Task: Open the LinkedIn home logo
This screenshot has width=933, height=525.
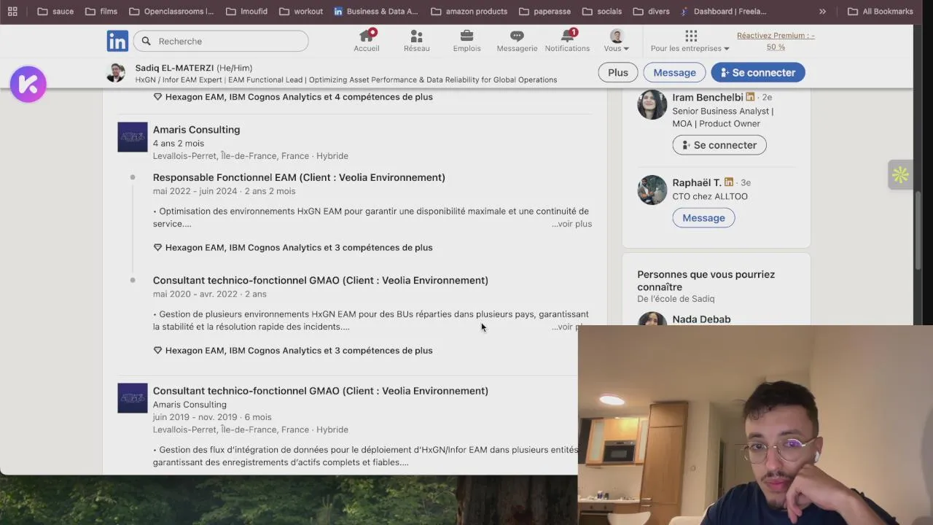Action: click(117, 41)
